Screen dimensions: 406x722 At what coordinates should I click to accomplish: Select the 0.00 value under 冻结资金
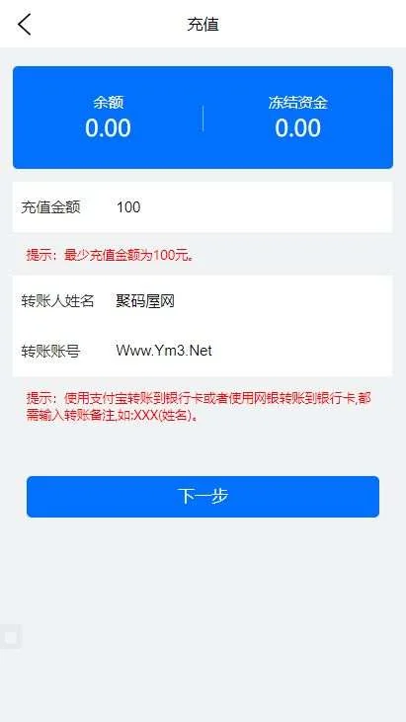[x=297, y=128]
